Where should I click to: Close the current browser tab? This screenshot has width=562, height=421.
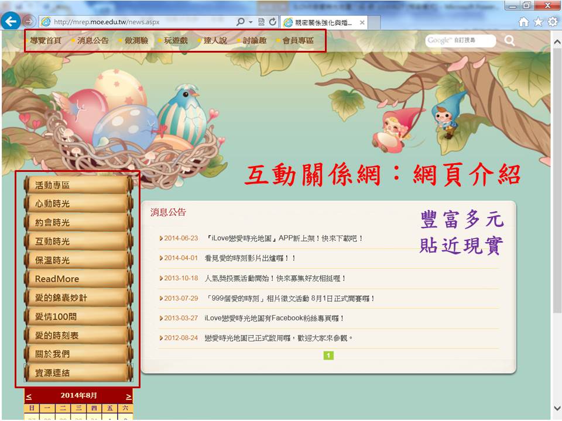(362, 23)
